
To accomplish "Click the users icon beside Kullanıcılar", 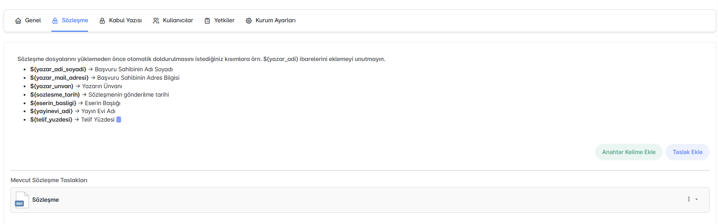I will [x=156, y=21].
